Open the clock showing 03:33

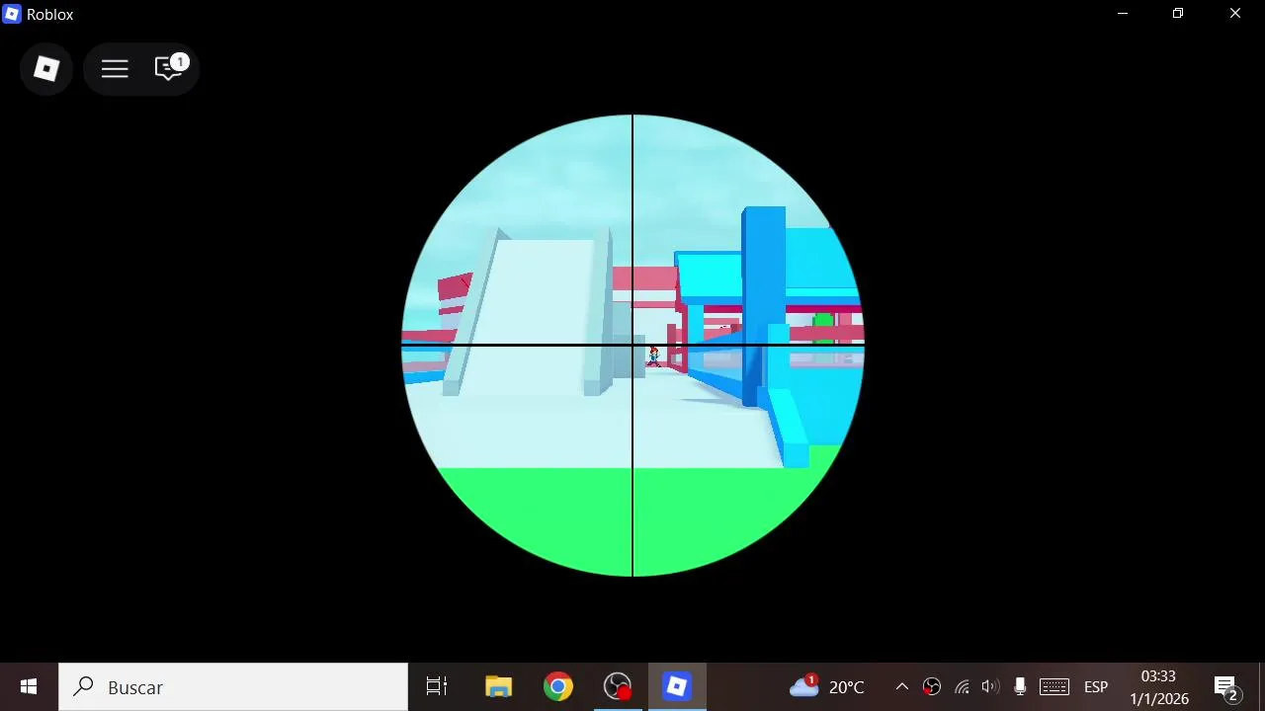[1158, 686]
